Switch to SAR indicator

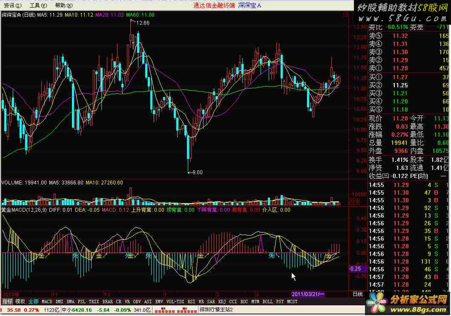pos(211,302)
